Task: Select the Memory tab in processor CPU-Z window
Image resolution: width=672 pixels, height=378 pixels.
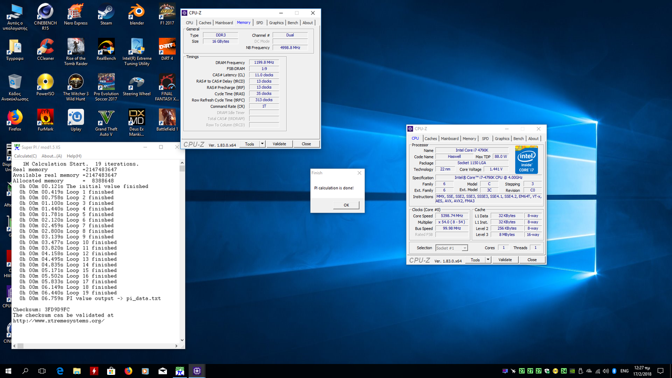Action: [469, 139]
